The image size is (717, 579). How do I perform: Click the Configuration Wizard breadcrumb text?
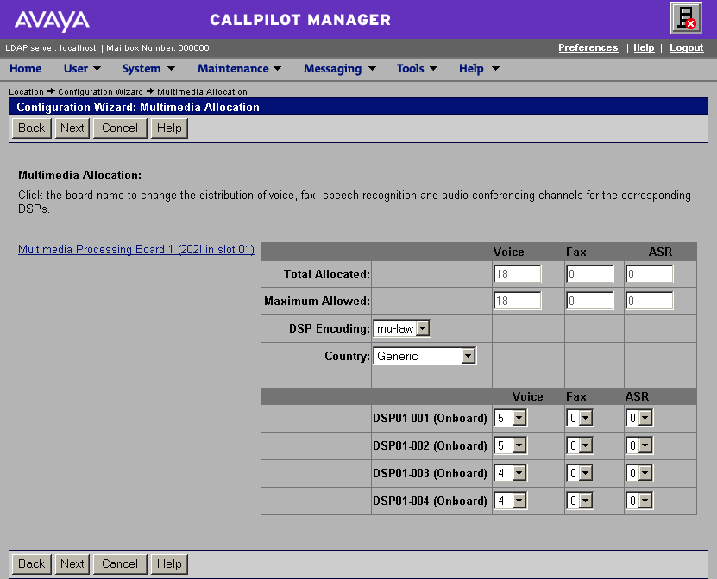(x=101, y=92)
